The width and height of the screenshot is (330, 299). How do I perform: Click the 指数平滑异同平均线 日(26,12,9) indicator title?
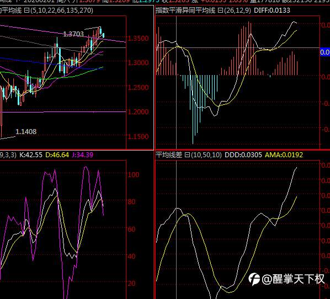pos(203,10)
